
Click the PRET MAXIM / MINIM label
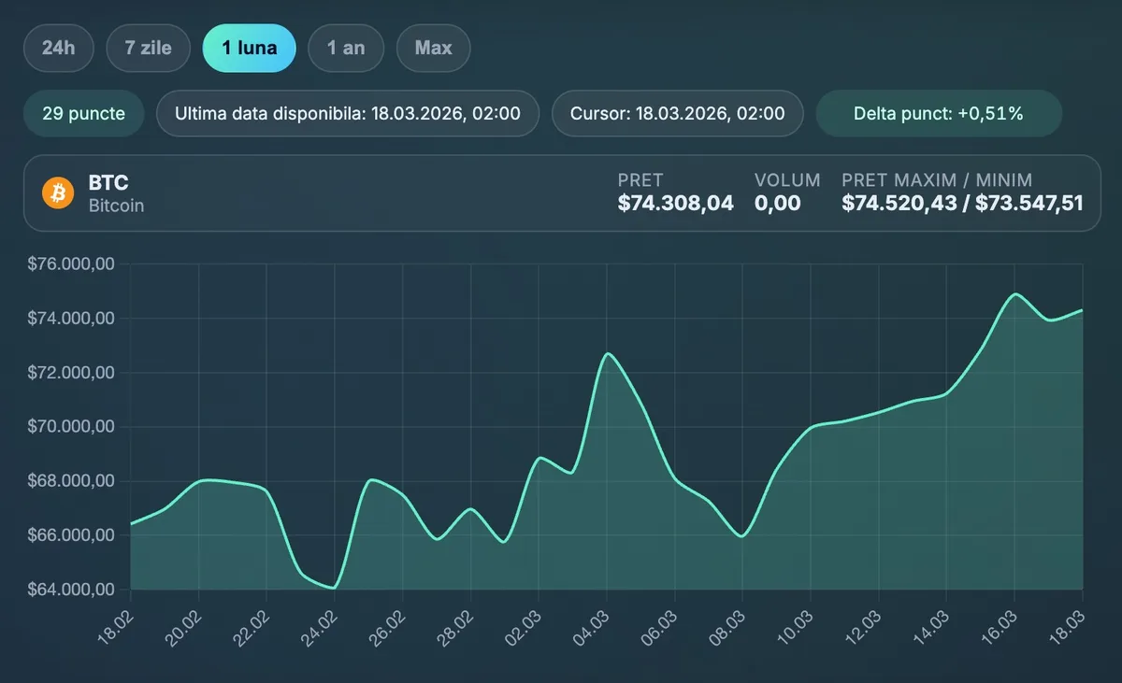(937, 180)
